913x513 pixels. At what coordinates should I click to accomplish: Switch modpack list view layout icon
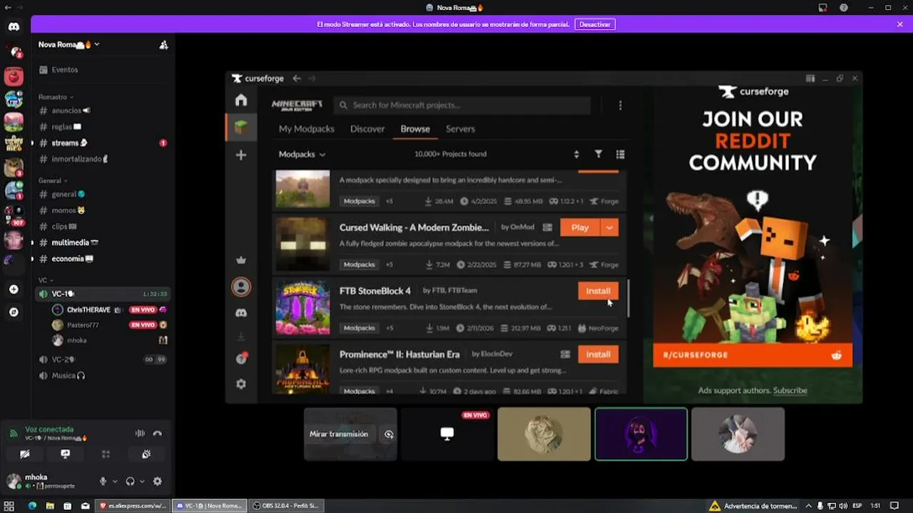[x=620, y=154]
